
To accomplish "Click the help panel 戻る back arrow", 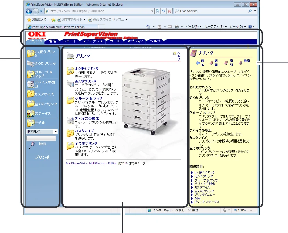I will tap(198, 63).
